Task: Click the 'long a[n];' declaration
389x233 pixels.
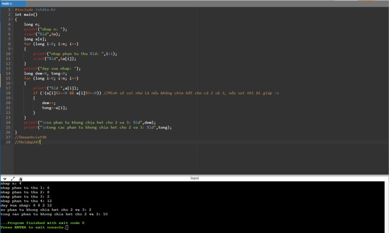Action: pos(35,39)
